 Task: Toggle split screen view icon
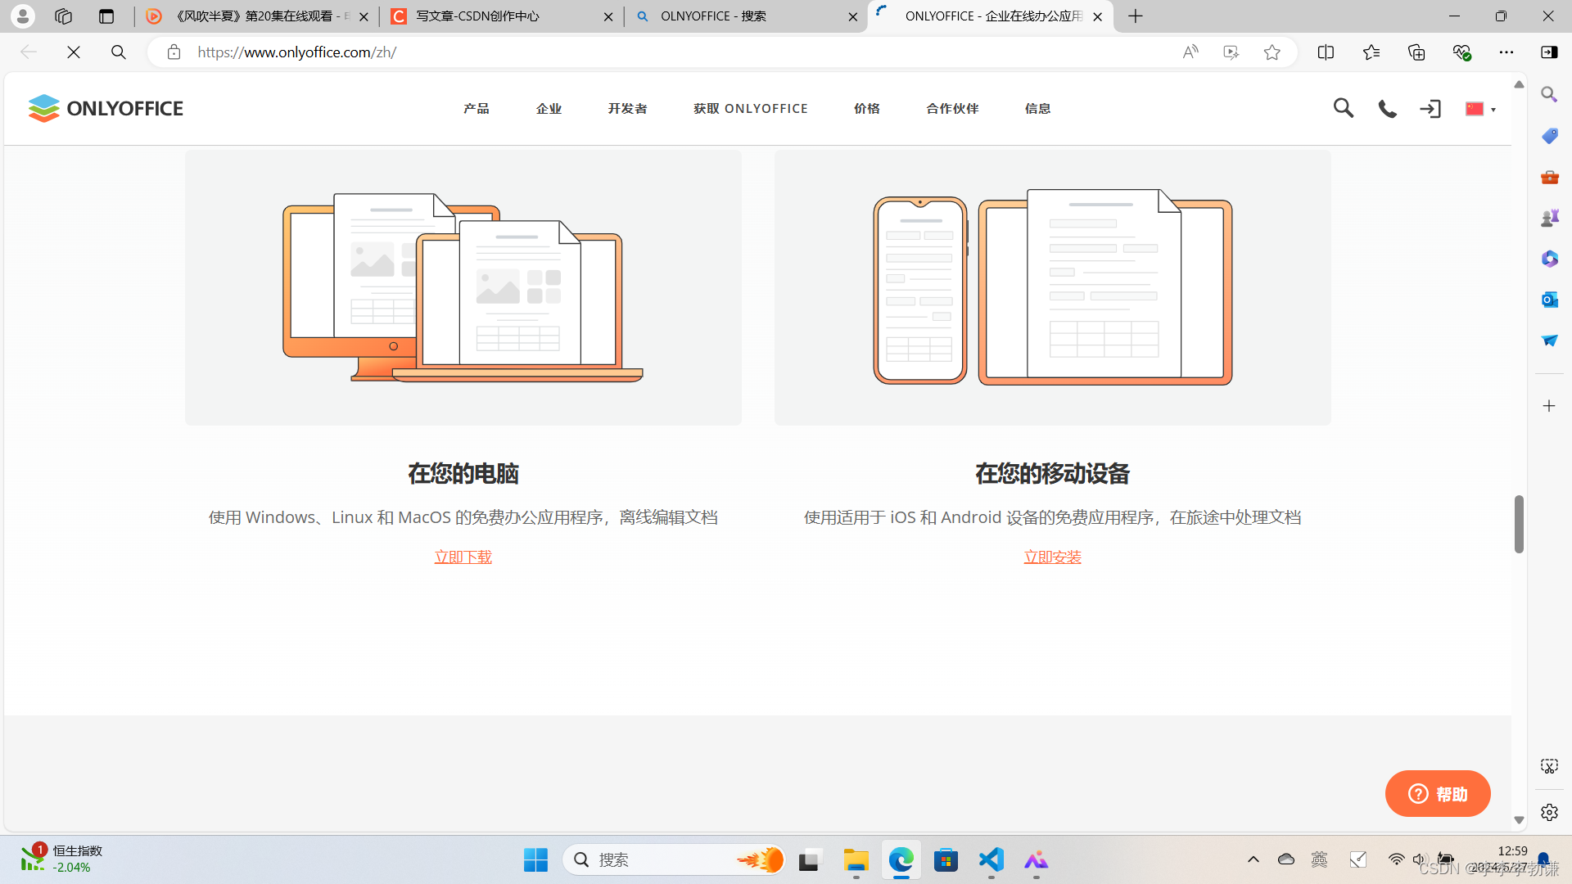click(x=1326, y=52)
